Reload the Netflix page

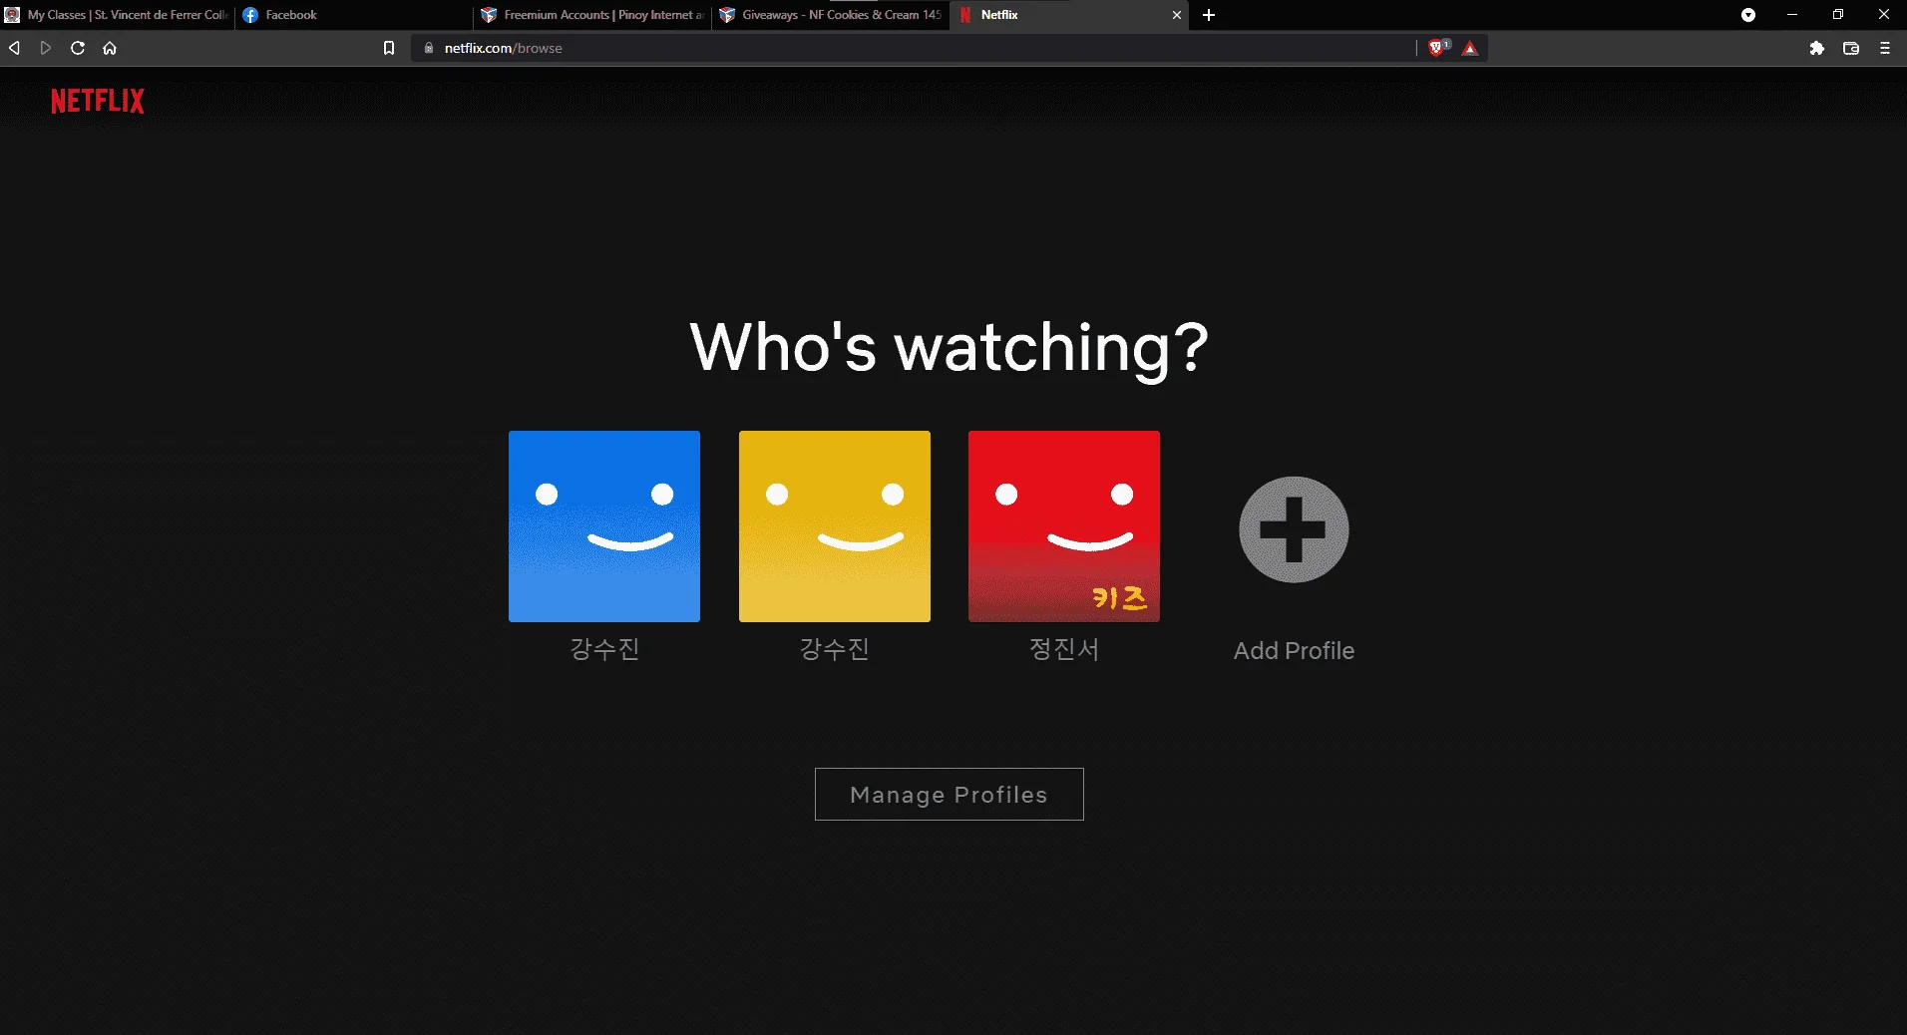point(78,48)
